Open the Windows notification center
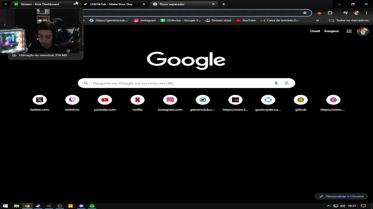 tap(363, 206)
